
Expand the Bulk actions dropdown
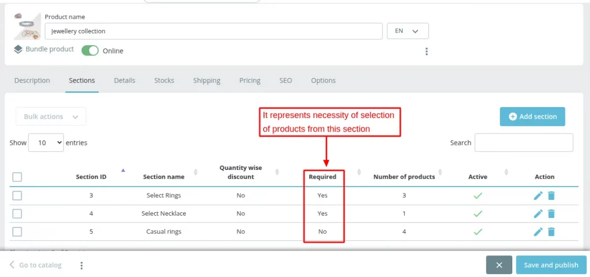[x=51, y=116]
